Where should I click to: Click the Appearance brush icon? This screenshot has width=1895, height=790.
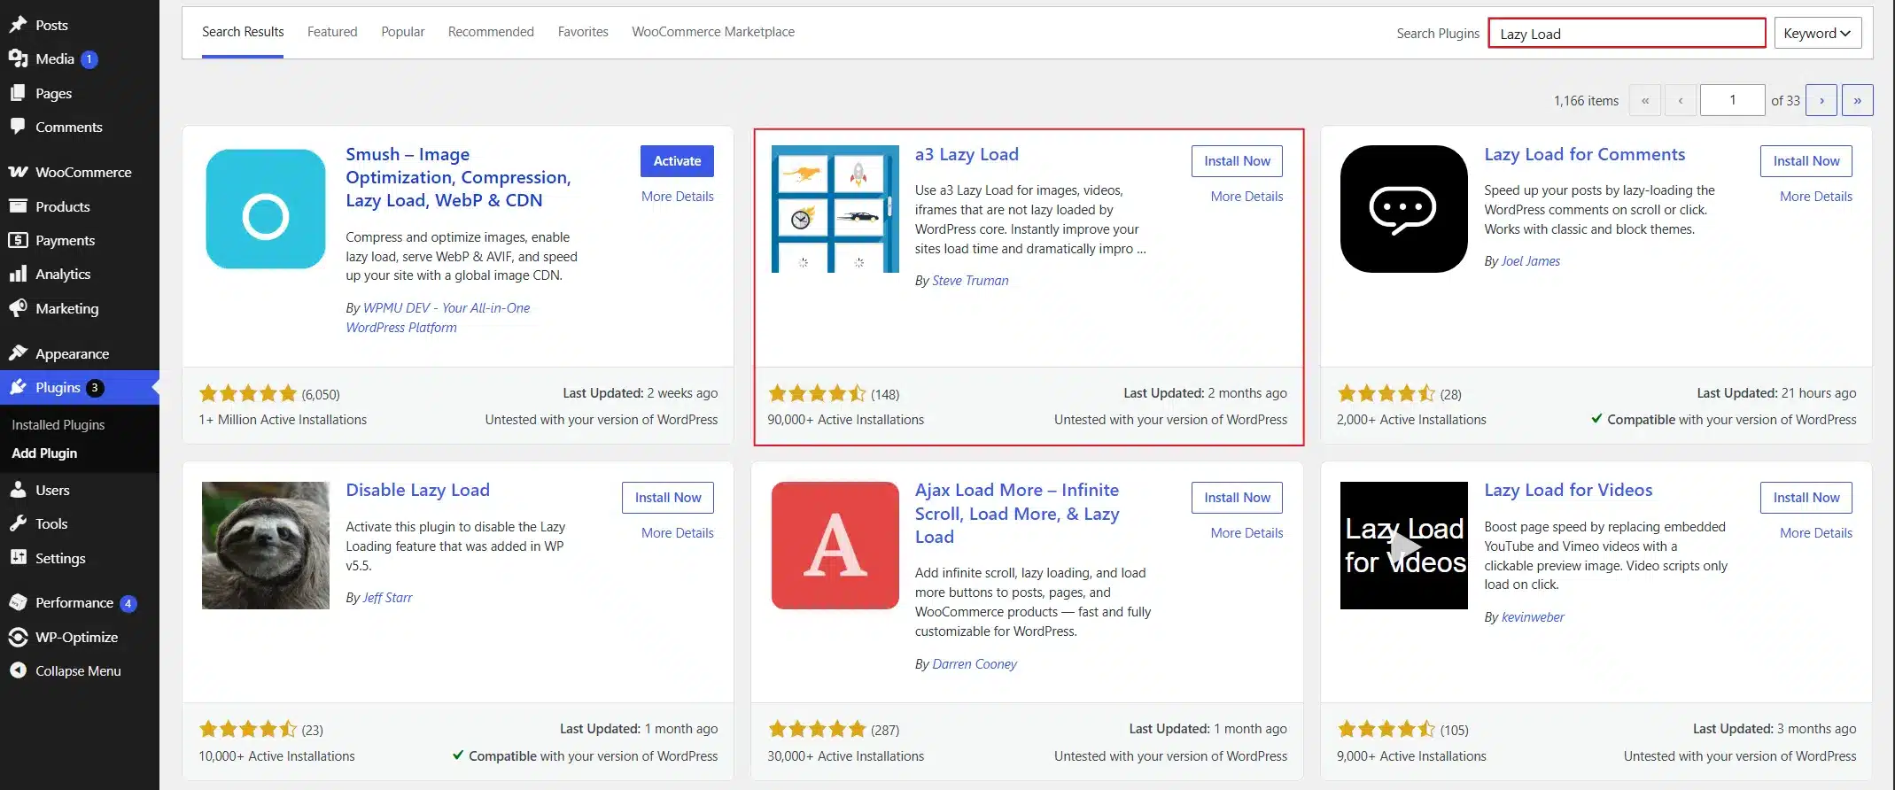pos(18,353)
